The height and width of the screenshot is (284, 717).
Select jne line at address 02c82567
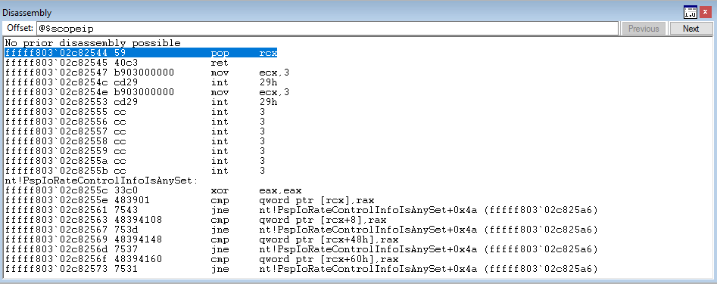[301, 230]
